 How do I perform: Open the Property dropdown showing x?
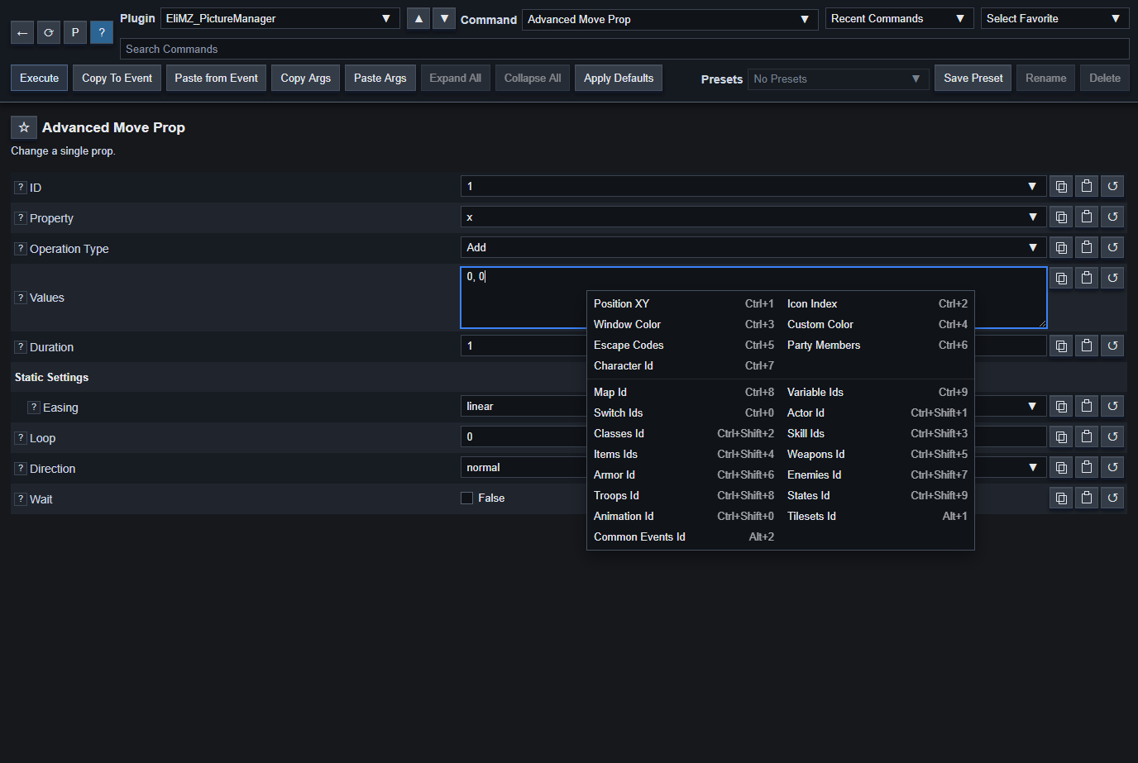[x=753, y=217]
